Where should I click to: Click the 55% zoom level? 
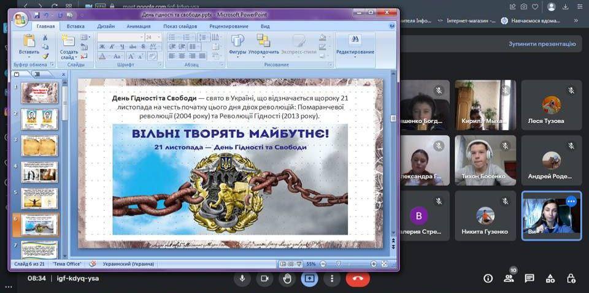[311, 264]
